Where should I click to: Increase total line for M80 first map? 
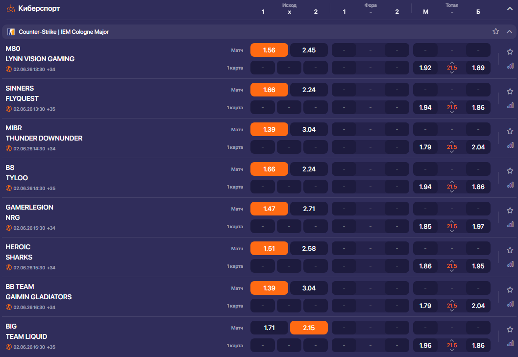point(452,63)
